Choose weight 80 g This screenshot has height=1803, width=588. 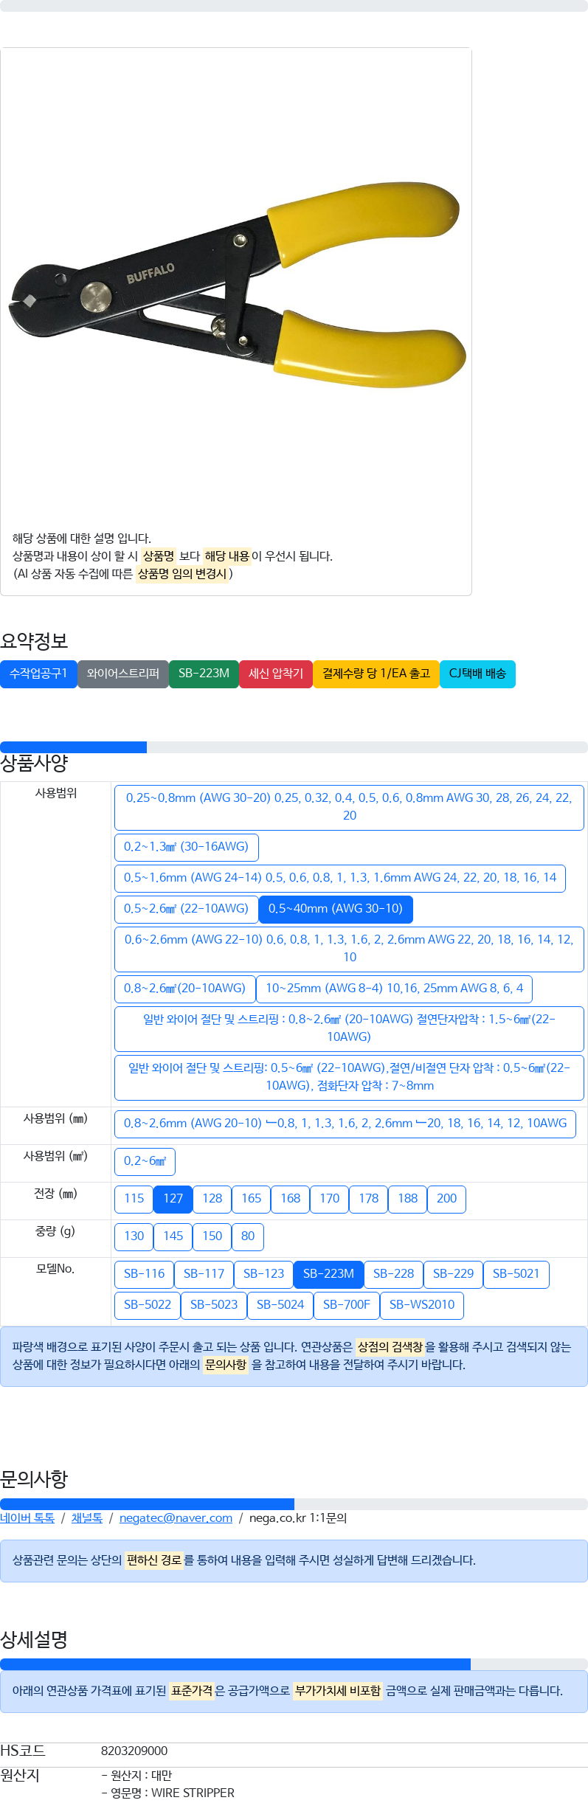(x=247, y=1236)
